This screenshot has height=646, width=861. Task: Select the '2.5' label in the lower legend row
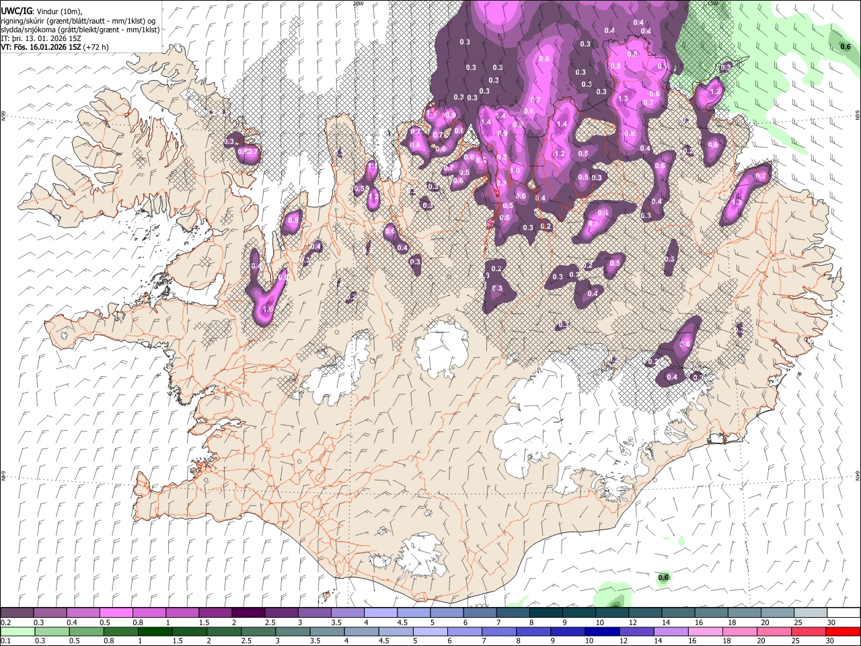pos(246,641)
